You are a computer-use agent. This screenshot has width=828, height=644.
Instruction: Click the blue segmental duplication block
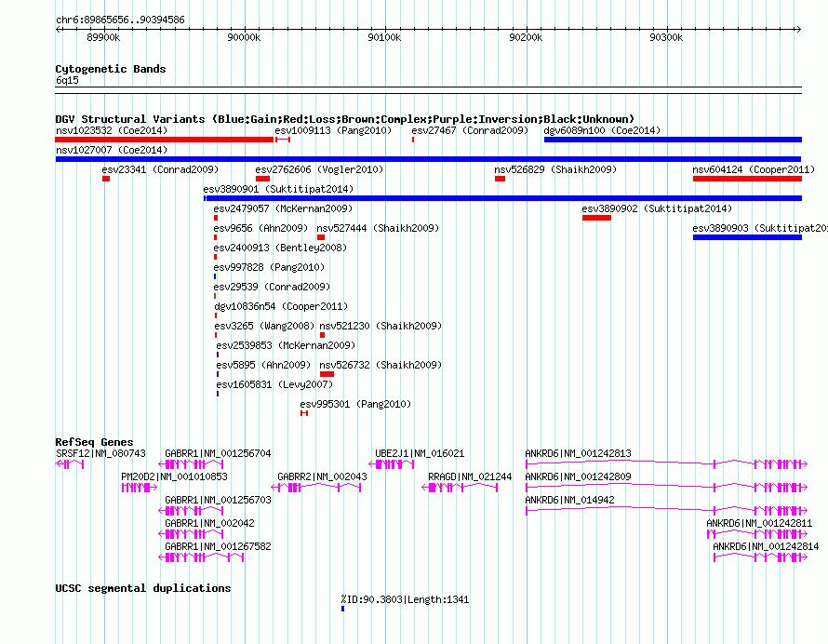(x=342, y=609)
